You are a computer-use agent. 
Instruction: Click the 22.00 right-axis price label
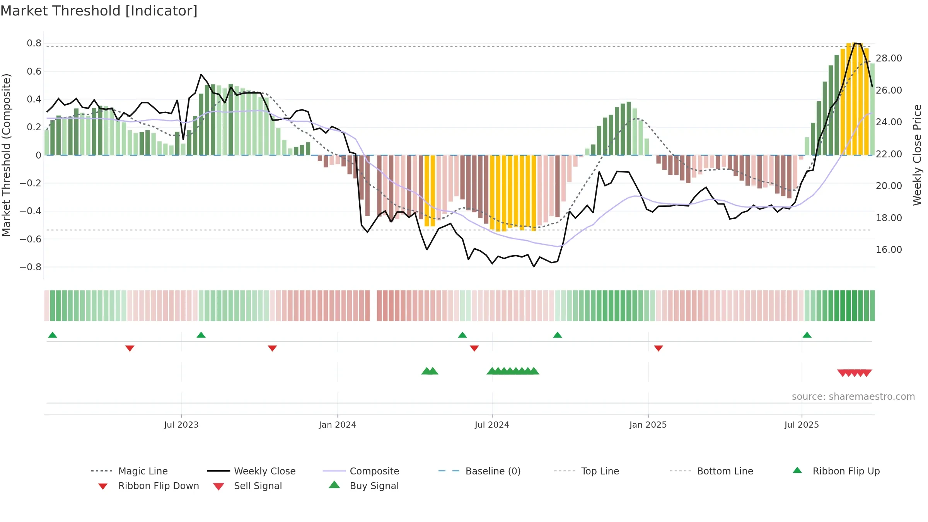click(889, 154)
